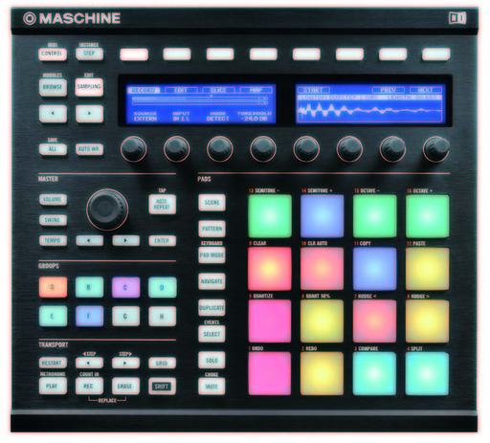The height and width of the screenshot is (443, 490).
Task: Choose Start on the right display
Action: [x=313, y=90]
